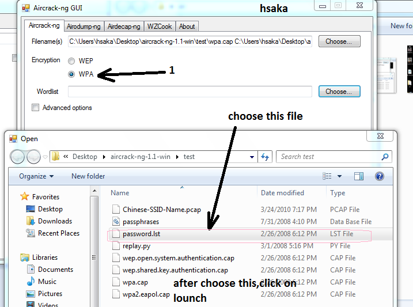Viewport: 413px width, 307px height.
Task: Click the search magnifier icon
Action: pos(385,157)
